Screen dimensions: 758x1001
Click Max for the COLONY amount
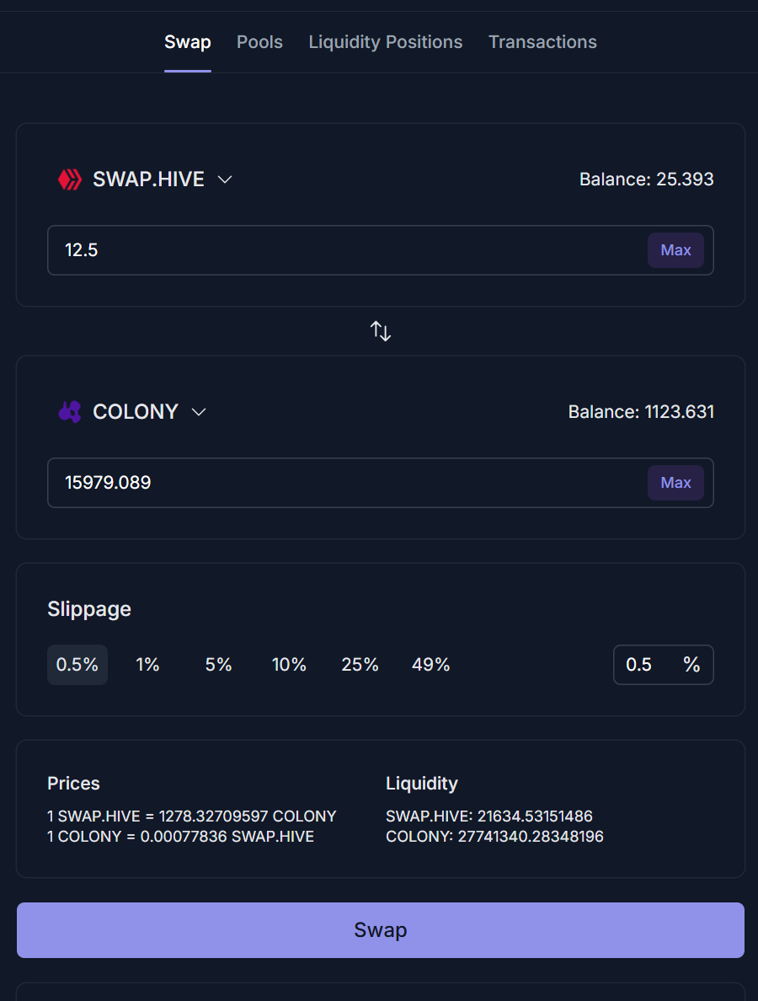[675, 483]
